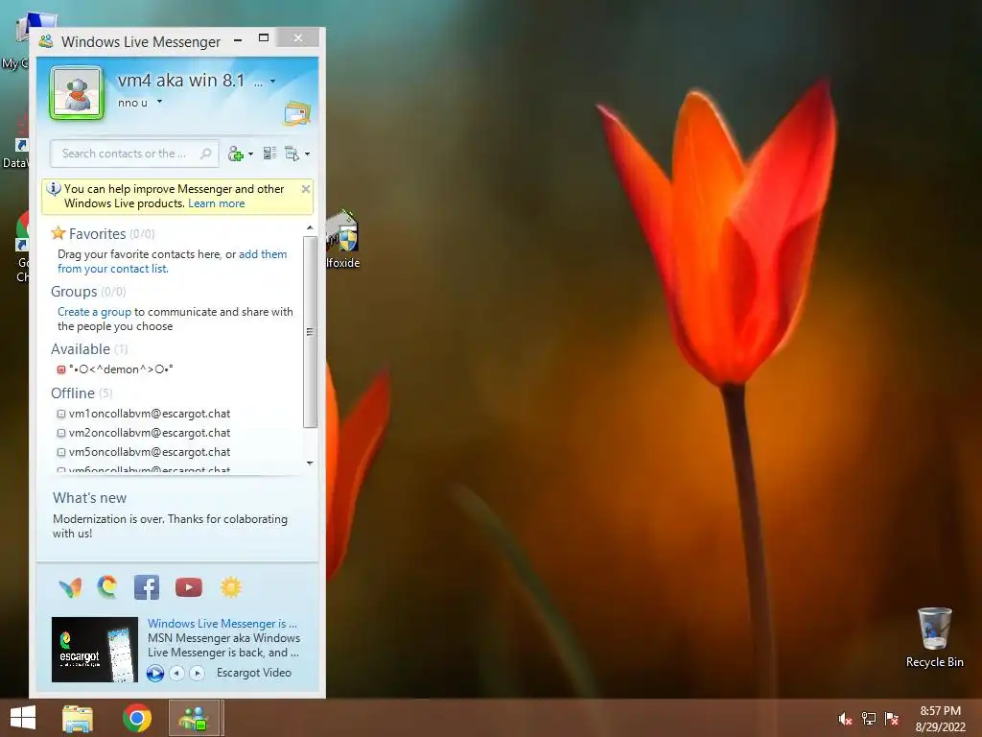Viewport: 982px width, 737px height.
Task: Click offline status icon of vm2oncollabvm
Action: (x=61, y=433)
